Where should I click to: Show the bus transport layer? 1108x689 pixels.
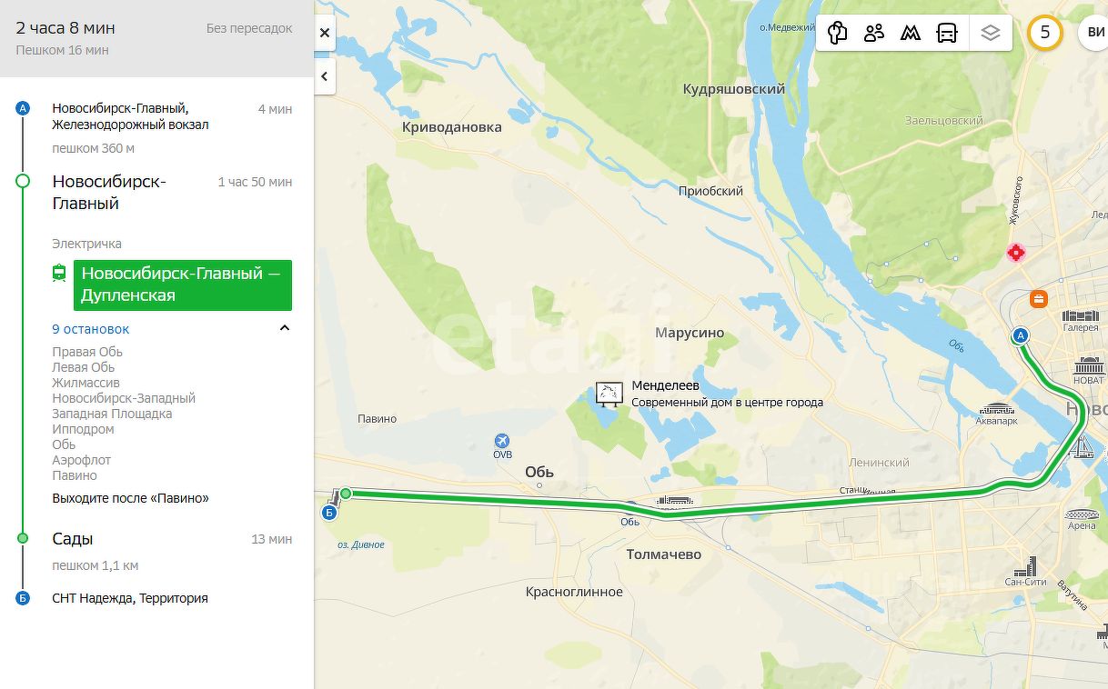pyautogui.click(x=947, y=34)
